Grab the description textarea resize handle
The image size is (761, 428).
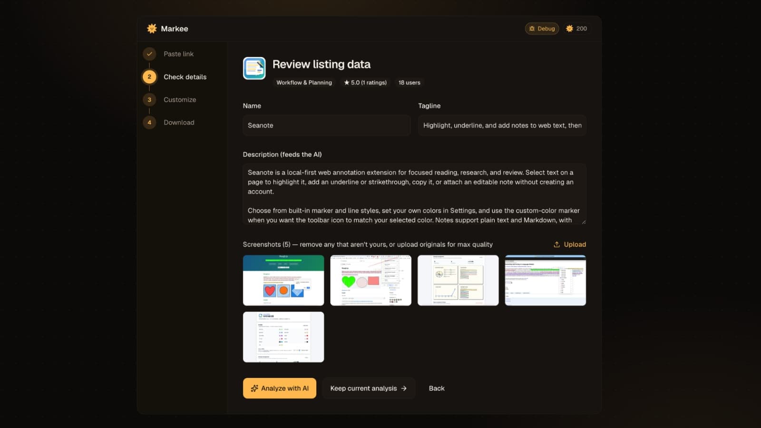coord(584,222)
